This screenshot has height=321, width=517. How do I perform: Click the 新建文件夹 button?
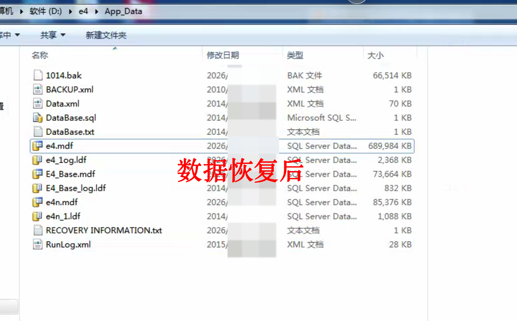[106, 35]
